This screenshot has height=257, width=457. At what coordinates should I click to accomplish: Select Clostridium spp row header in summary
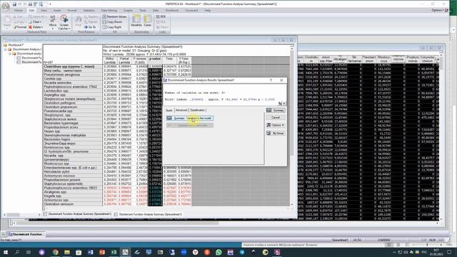(x=73, y=66)
